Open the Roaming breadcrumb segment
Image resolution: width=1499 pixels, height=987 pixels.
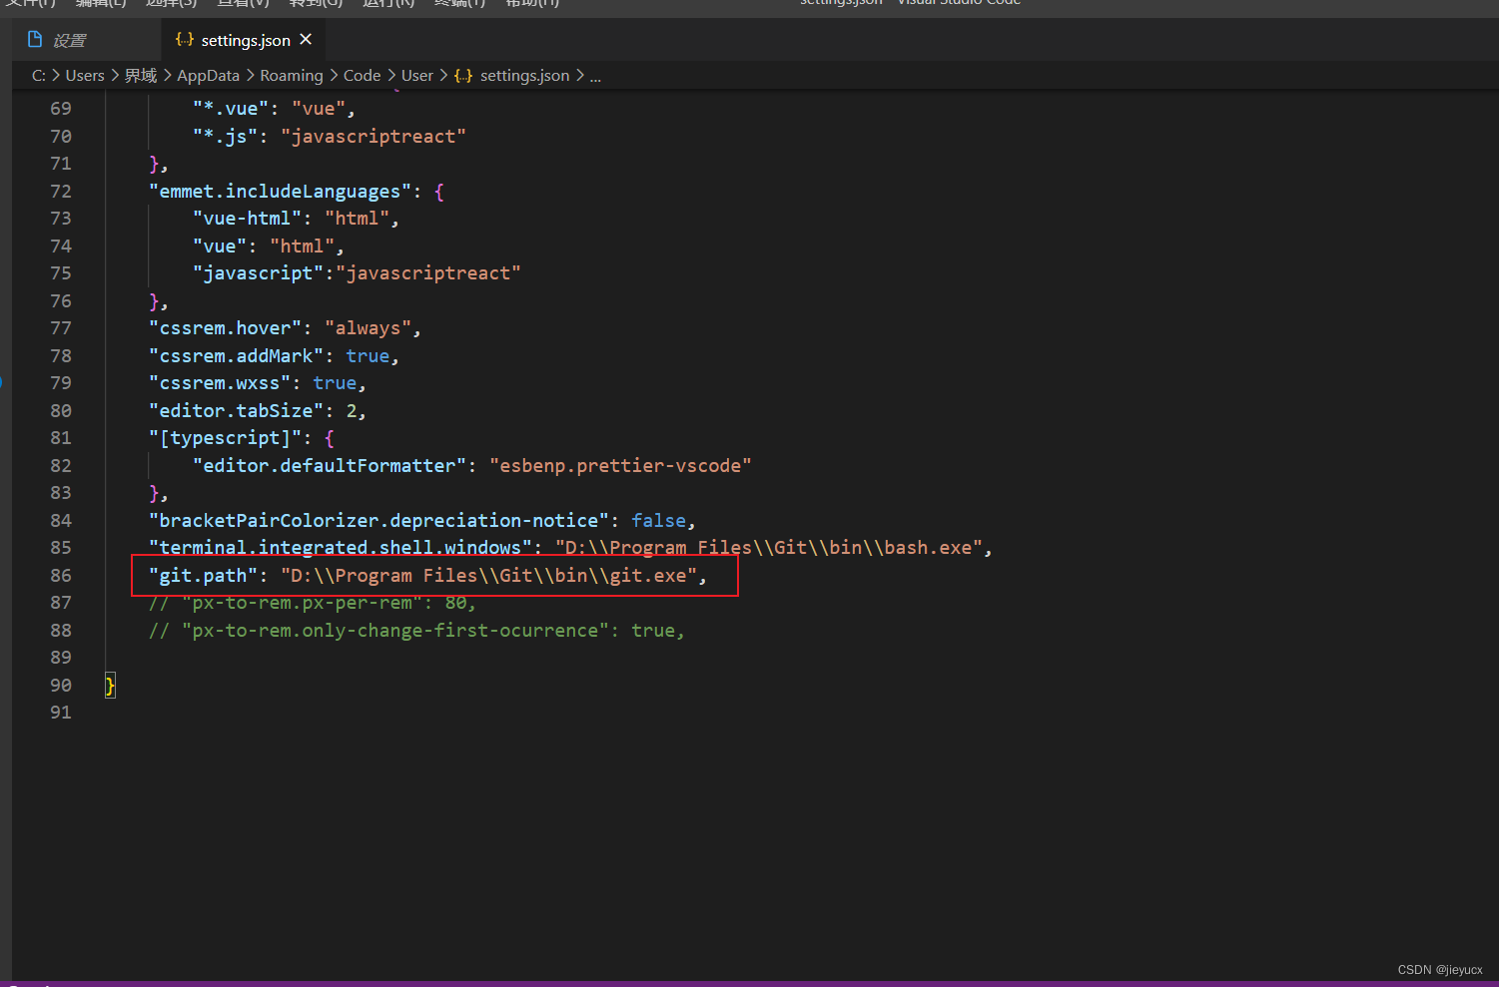292,75
